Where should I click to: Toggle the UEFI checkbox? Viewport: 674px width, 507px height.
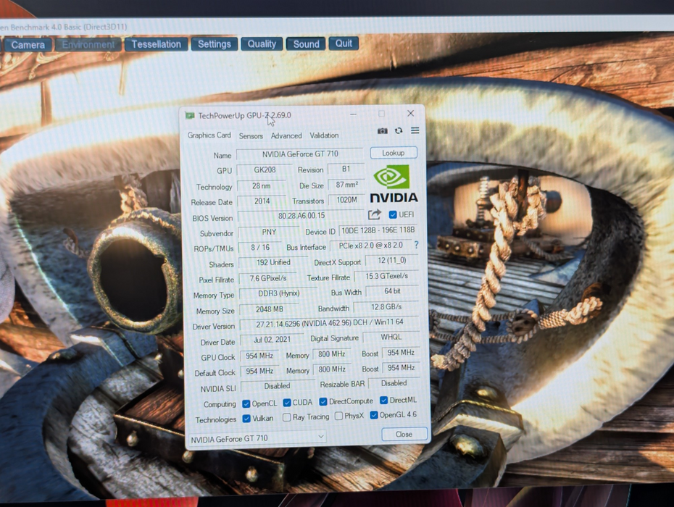[393, 214]
